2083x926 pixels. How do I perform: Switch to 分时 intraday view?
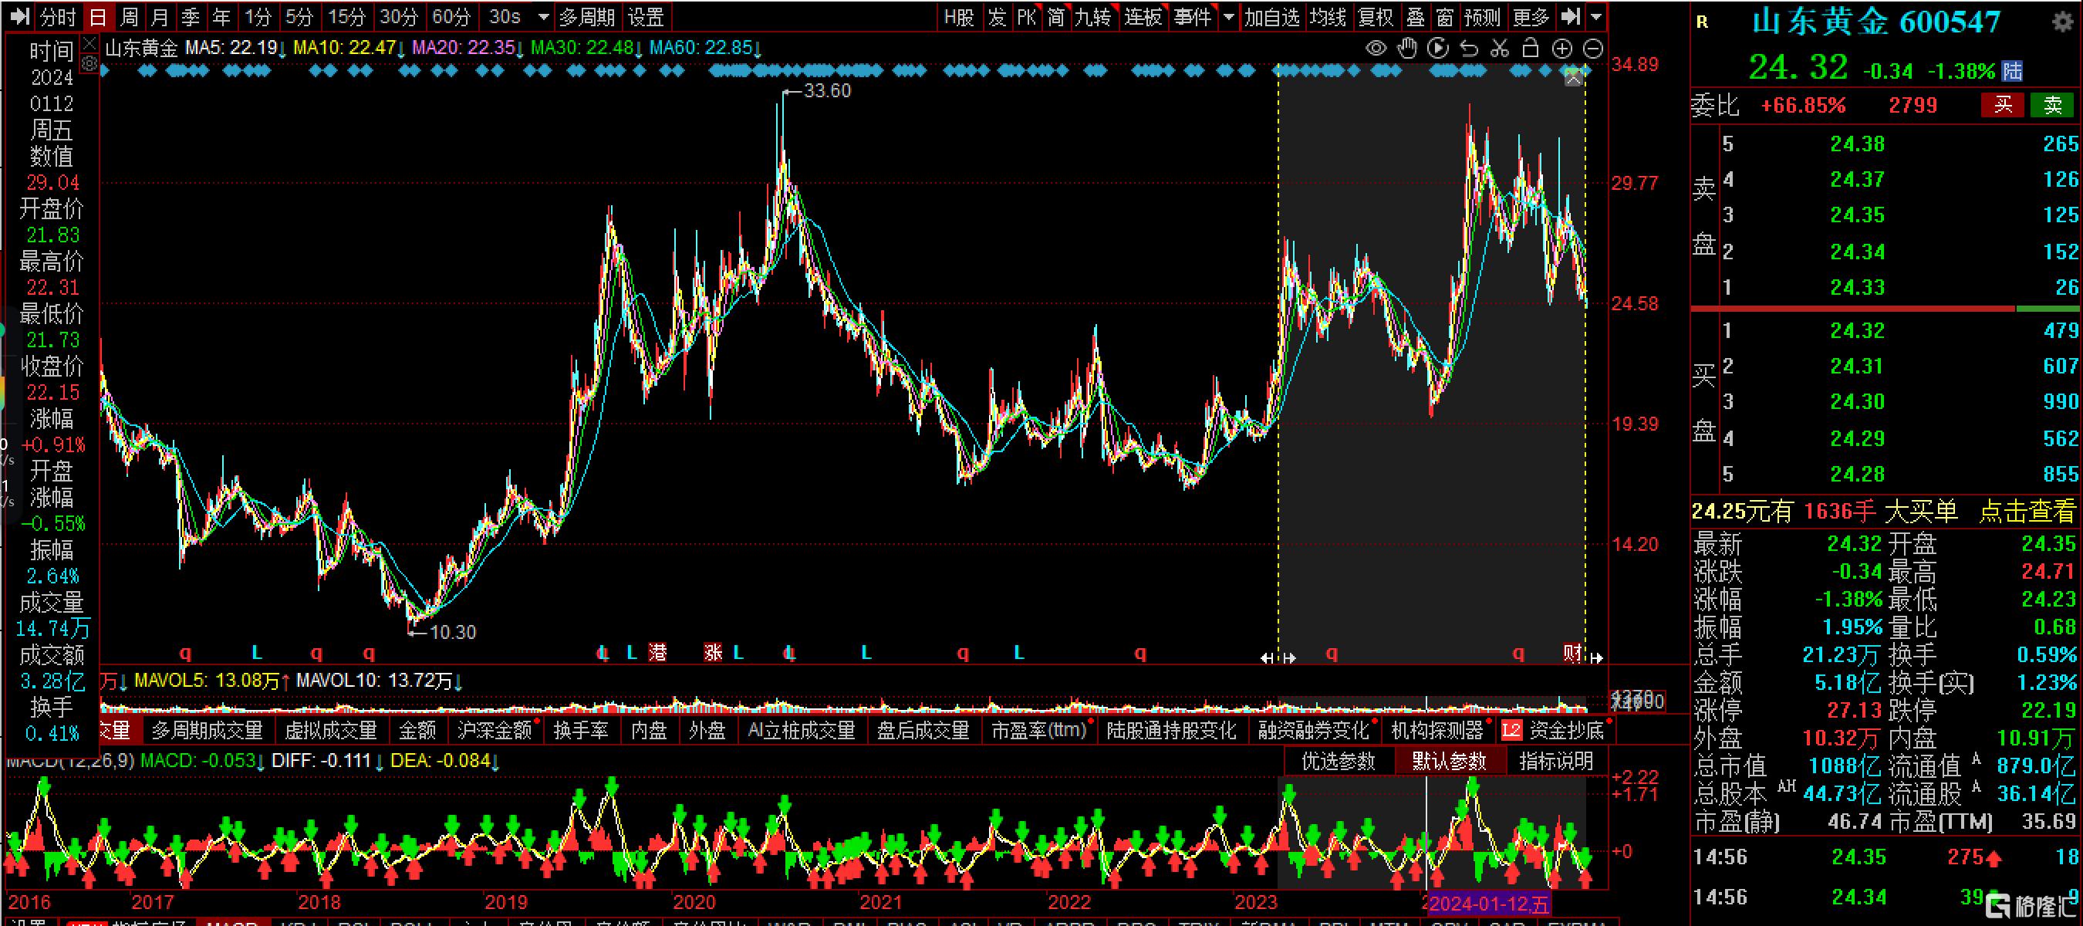coord(57,16)
